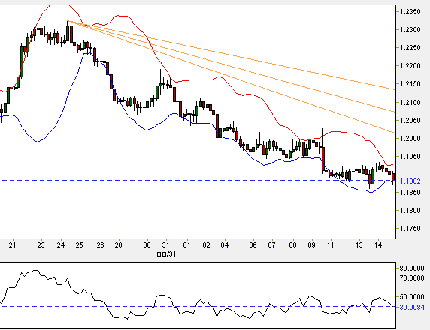Click the 1.2150 price axis label
The height and width of the screenshot is (330, 430).
(x=410, y=84)
